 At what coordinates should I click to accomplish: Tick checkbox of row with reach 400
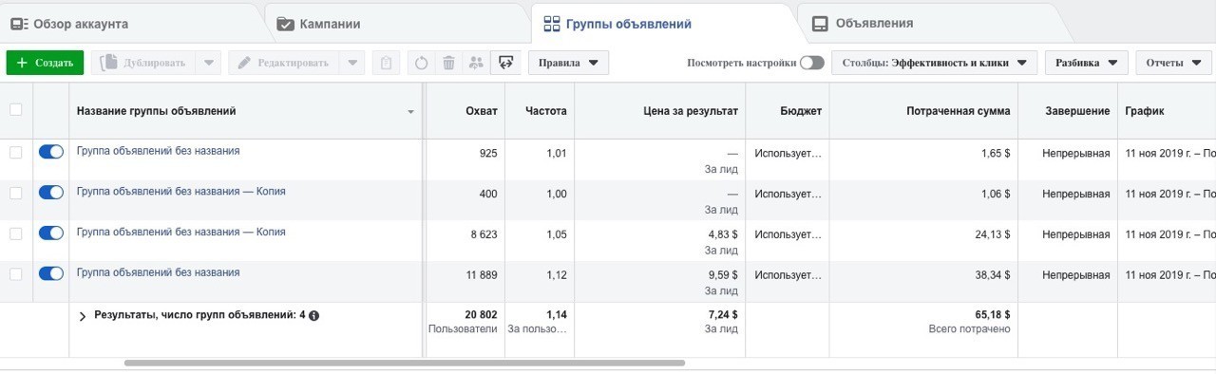[x=15, y=193]
